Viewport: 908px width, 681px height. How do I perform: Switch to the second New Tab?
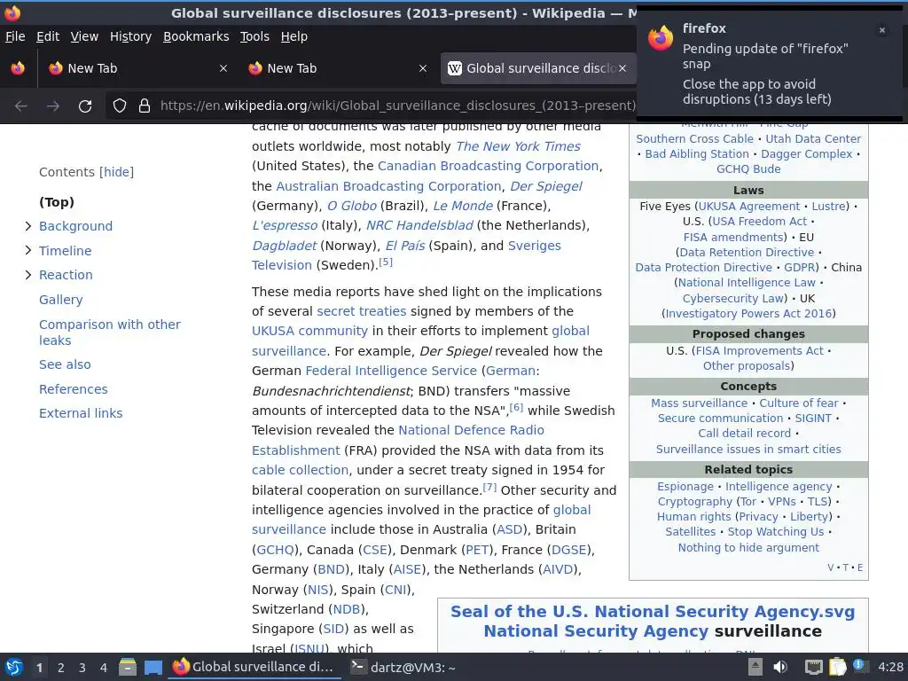[337, 68]
